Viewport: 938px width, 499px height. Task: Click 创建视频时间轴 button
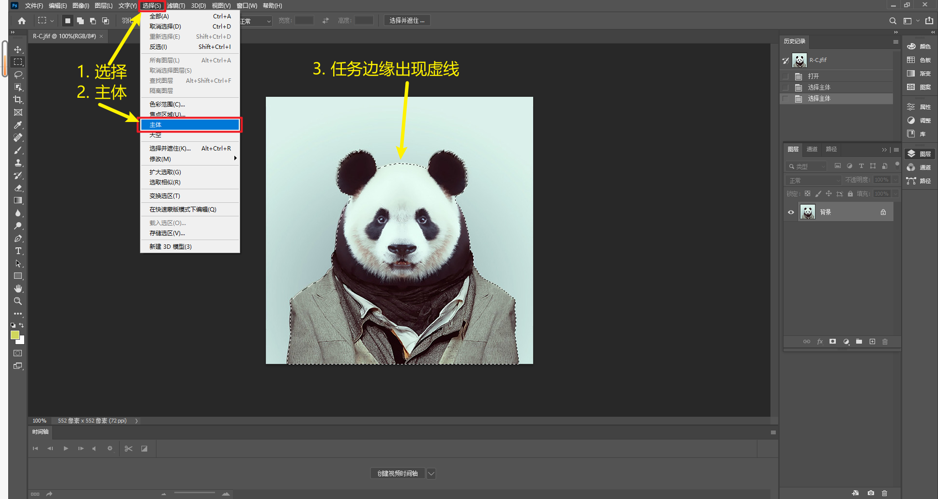398,473
